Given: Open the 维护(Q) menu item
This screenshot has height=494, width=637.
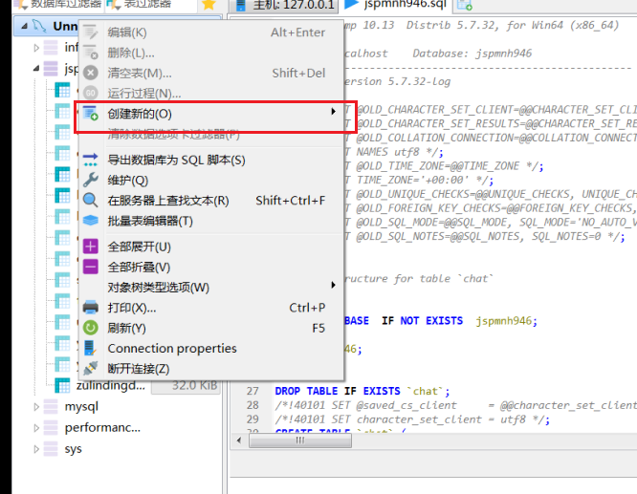Looking at the screenshot, I should 211,181.
